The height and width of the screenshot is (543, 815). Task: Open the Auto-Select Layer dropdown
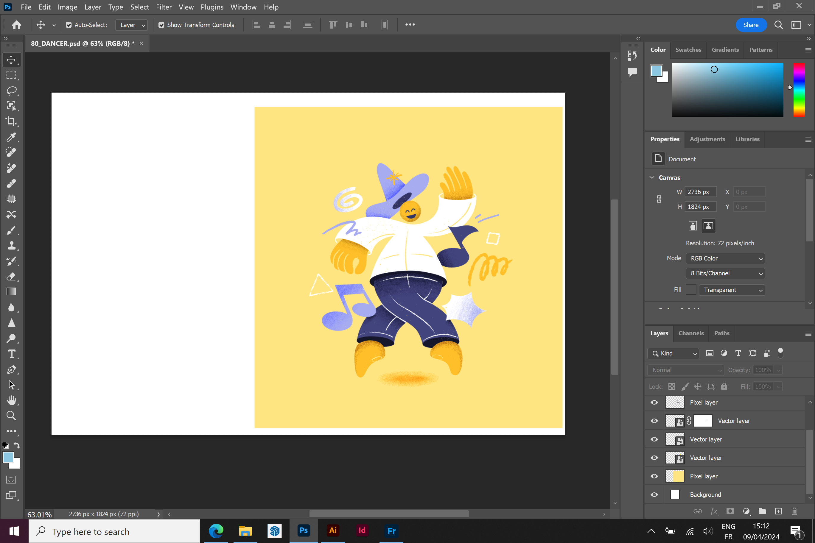131,25
